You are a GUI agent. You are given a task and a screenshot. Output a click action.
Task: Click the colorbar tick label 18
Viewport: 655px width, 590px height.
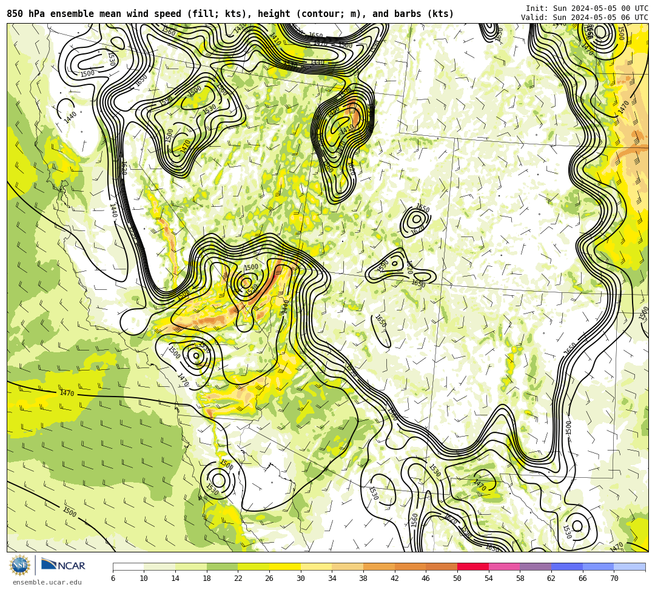207,578
